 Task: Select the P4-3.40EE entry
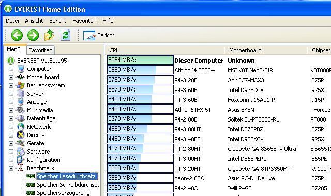(187, 139)
